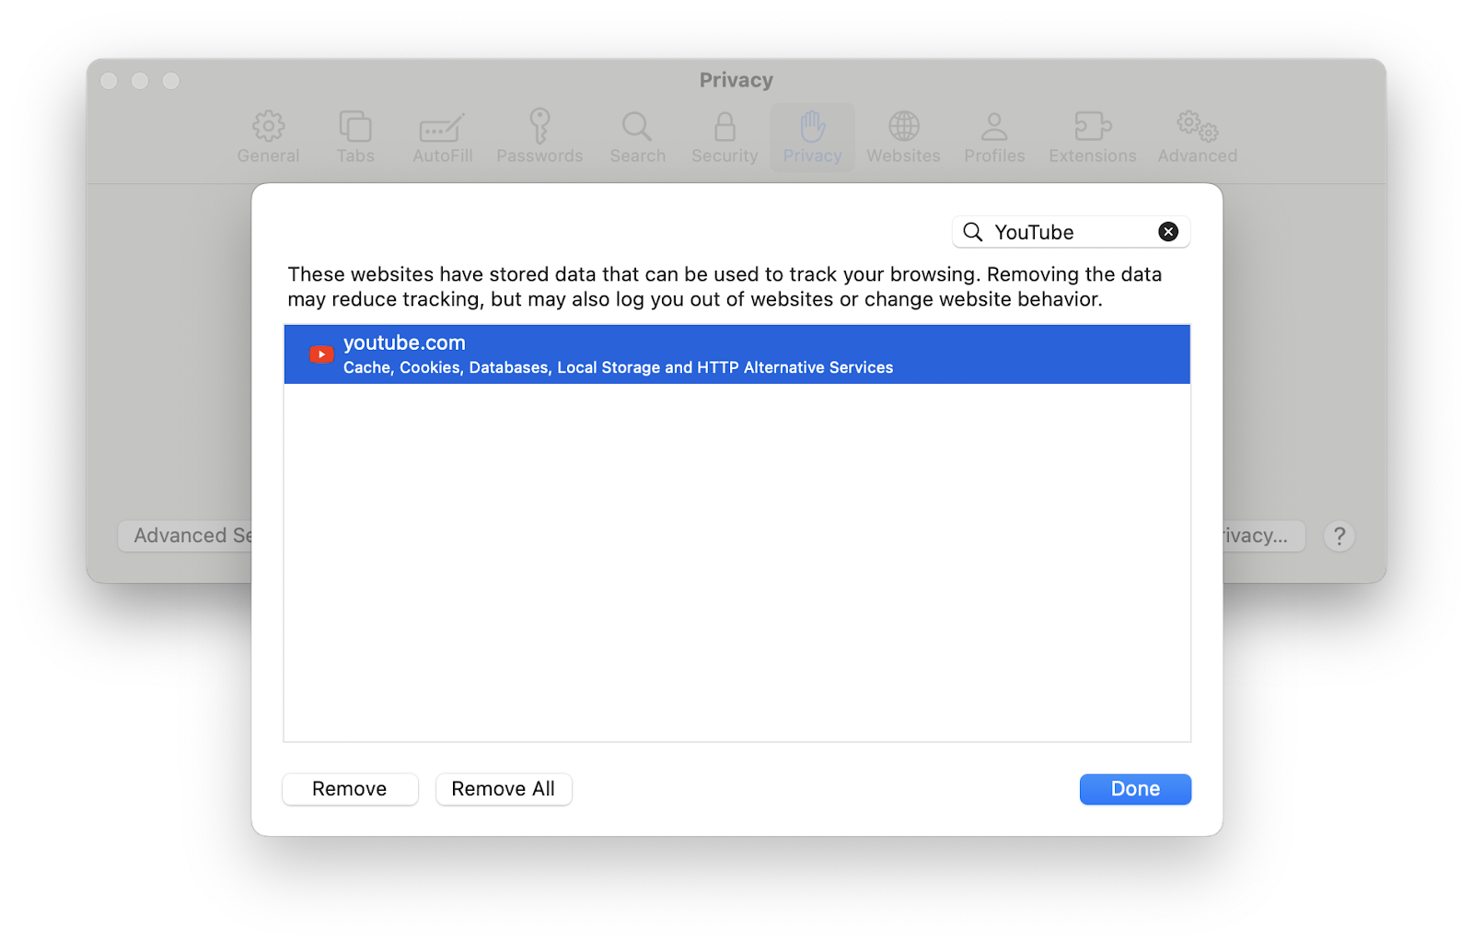This screenshot has height=951, width=1473.
Task: Open Extensions preferences
Action: (x=1092, y=136)
